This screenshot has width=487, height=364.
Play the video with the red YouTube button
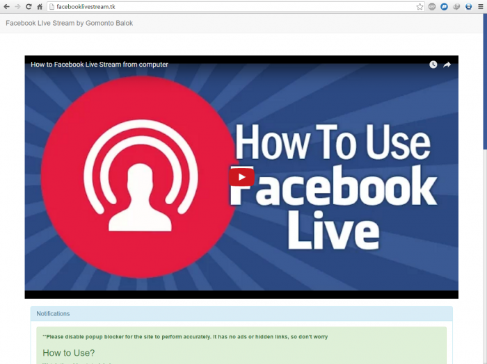pyautogui.click(x=241, y=177)
